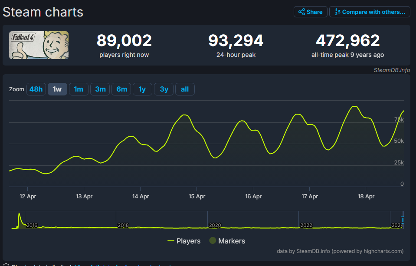Screen dimensions: 416x266
Task: Select the 1w zoom range
Action: tap(57, 89)
